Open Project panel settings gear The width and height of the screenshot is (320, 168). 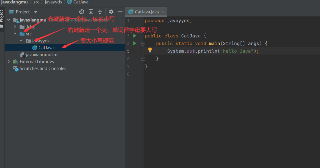click(x=111, y=12)
